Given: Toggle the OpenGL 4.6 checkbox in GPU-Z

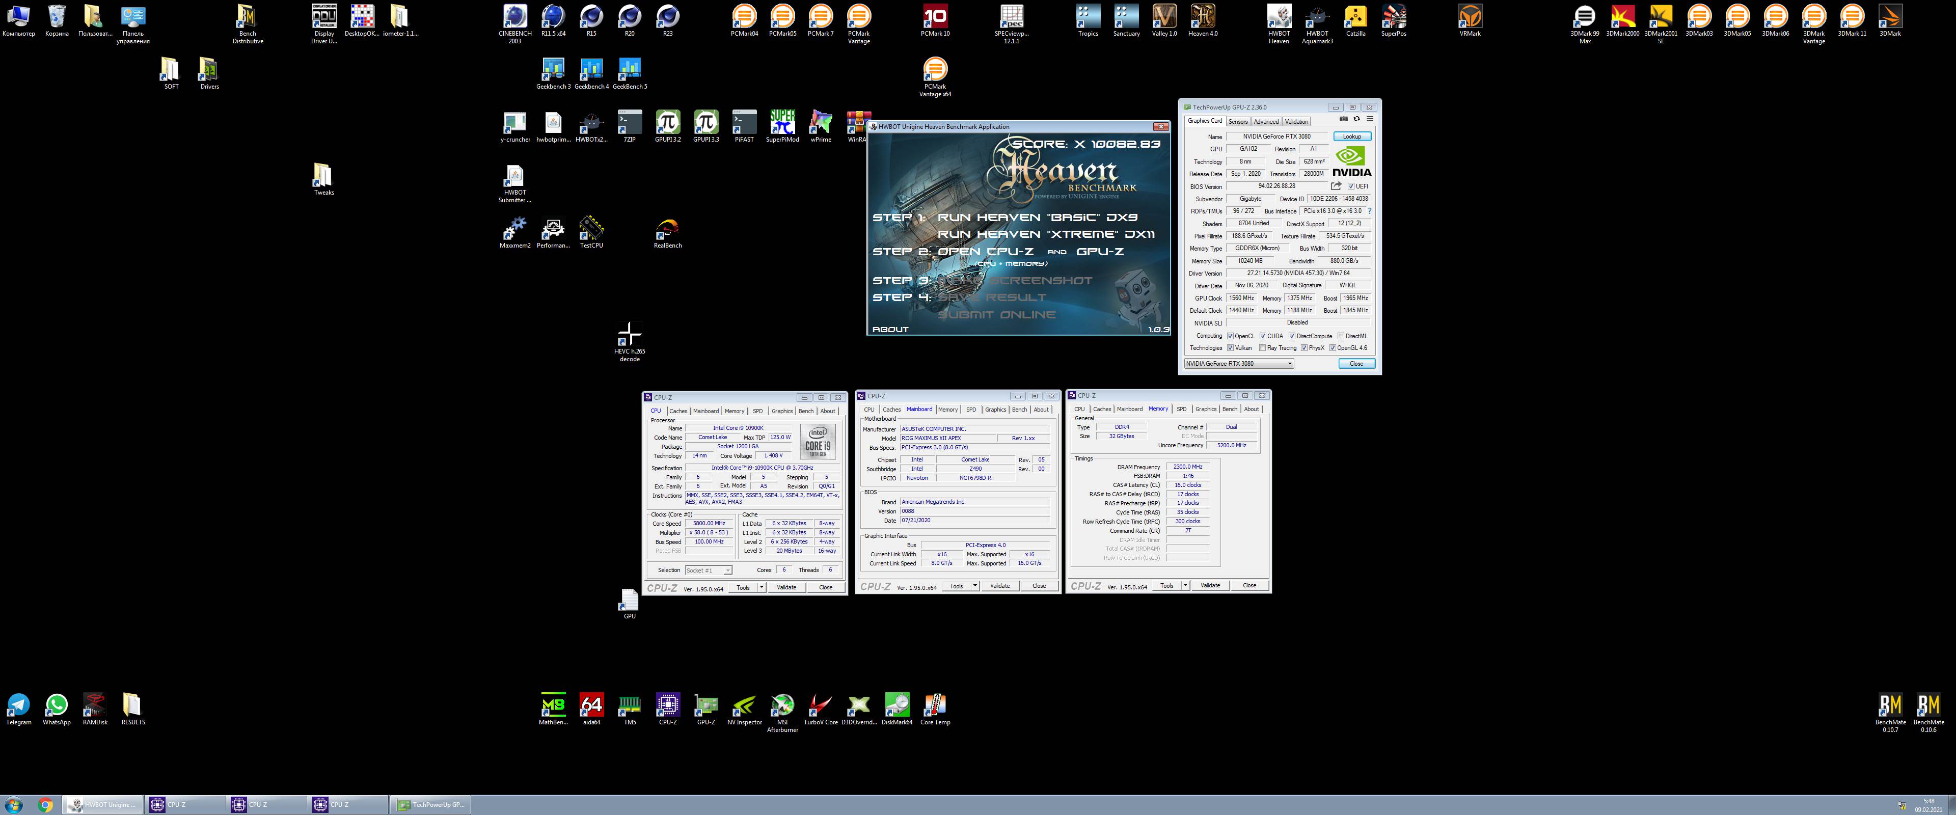Looking at the screenshot, I should tap(1332, 348).
